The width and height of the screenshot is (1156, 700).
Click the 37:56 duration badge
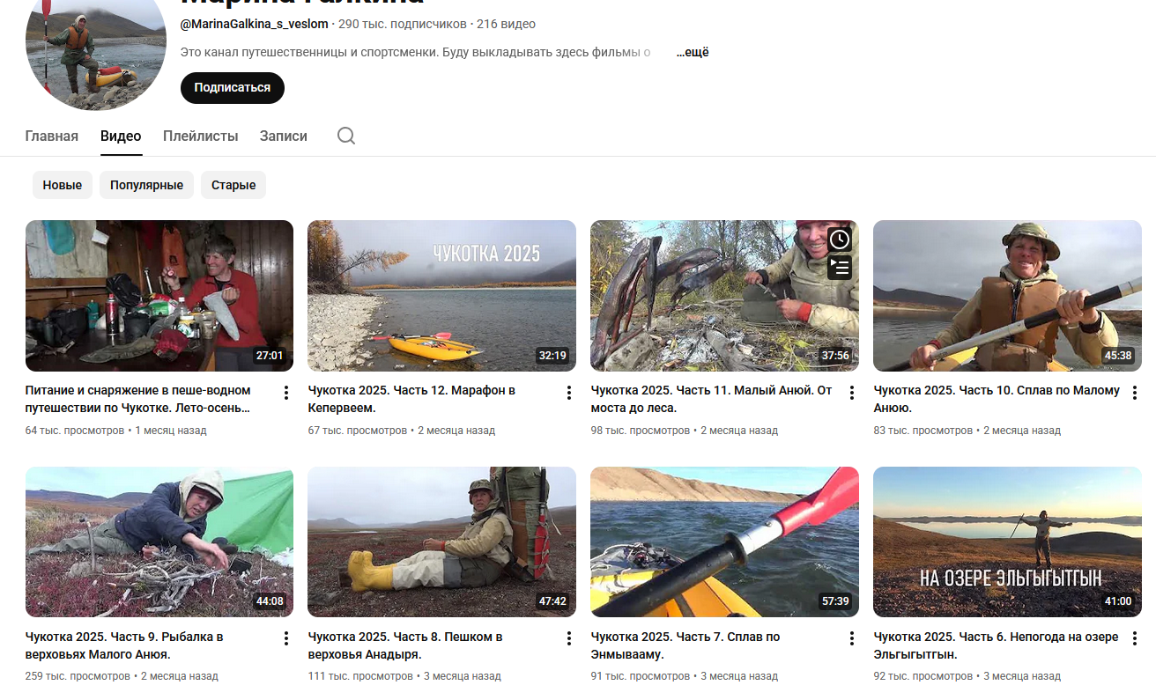835,356
